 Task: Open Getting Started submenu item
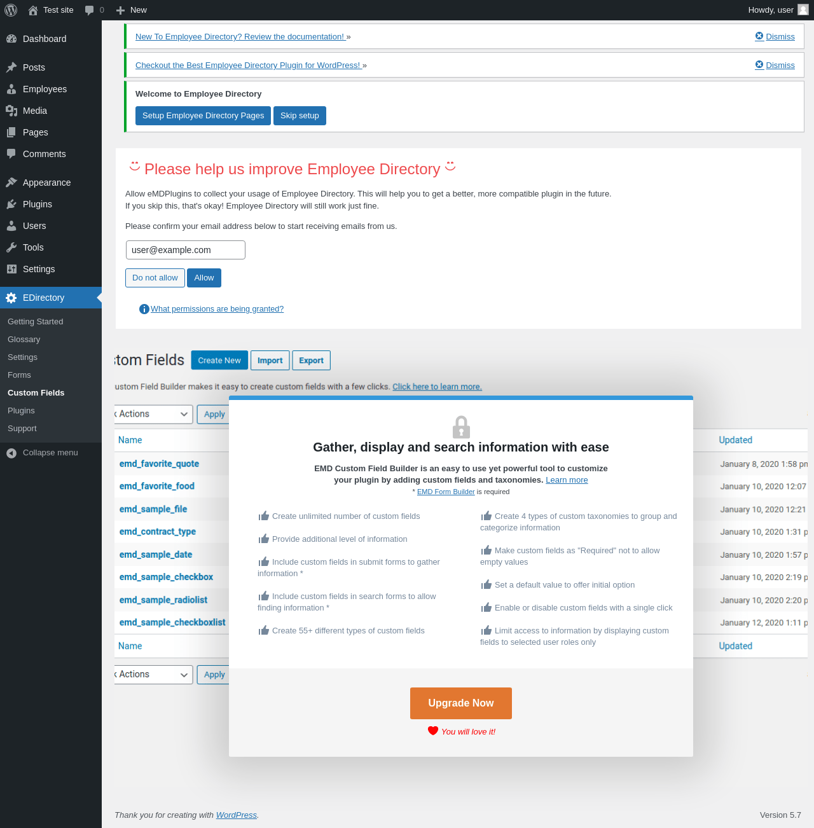tap(36, 322)
